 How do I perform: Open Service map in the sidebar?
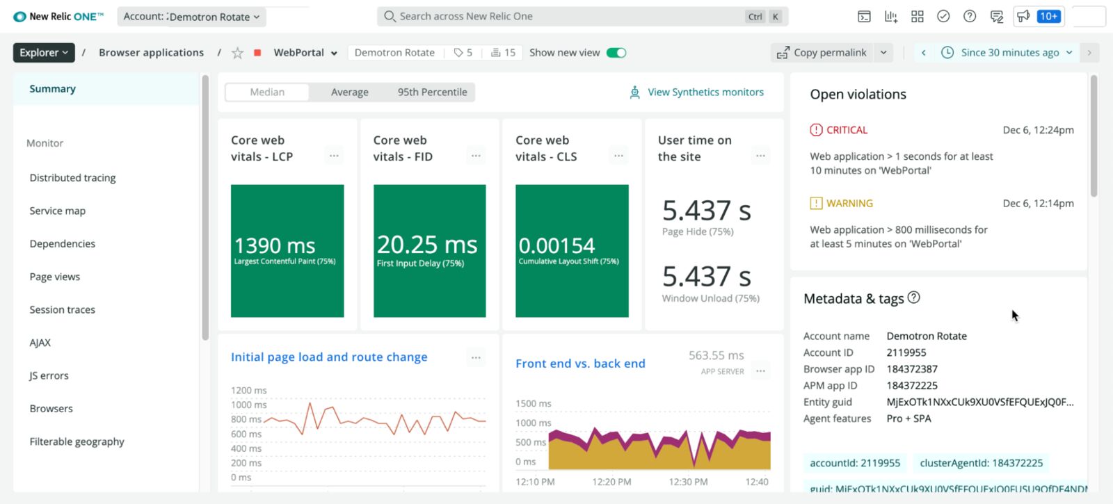point(57,211)
